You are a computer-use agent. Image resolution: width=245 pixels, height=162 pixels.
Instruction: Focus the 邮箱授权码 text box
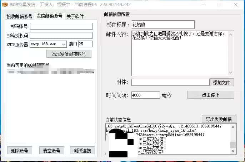click(61, 35)
